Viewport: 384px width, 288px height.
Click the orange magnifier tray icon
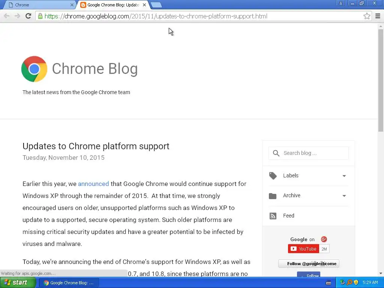point(349,282)
